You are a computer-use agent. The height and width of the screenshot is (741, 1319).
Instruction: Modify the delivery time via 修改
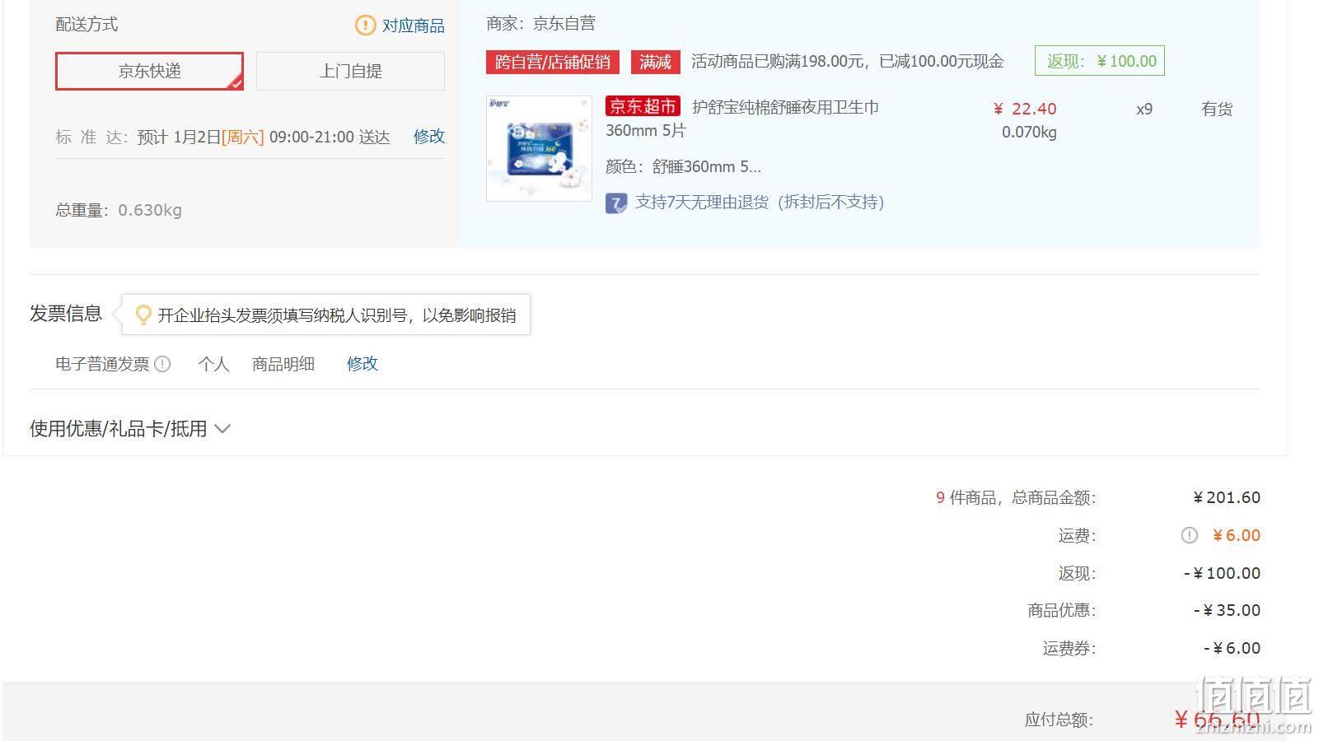[428, 136]
